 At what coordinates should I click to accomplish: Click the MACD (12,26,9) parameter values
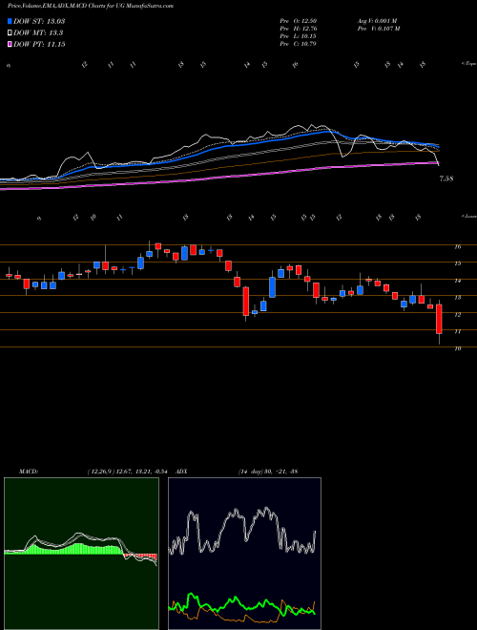[127, 472]
